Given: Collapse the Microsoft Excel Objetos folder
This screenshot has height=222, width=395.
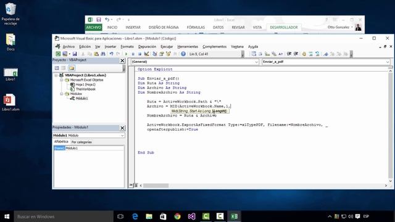Looking at the screenshot, I should pyautogui.click(x=61, y=80).
